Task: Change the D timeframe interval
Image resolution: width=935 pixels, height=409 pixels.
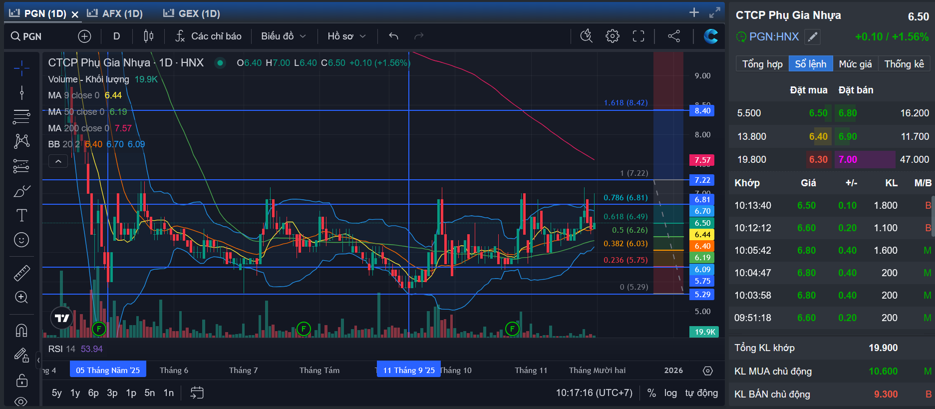Action: point(116,36)
